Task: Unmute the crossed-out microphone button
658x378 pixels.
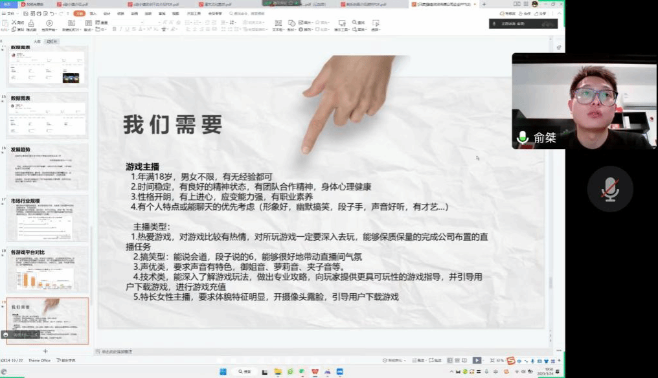Action: [609, 188]
